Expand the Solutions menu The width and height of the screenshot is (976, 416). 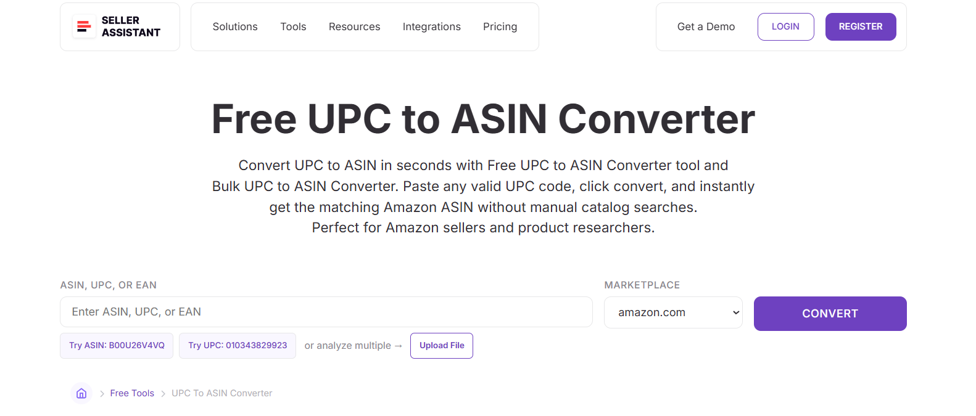tap(235, 27)
